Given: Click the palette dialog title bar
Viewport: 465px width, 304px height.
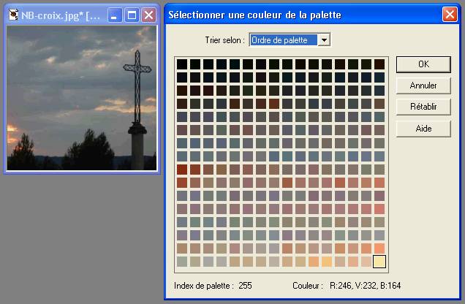Looking at the screenshot, I should tap(292, 15).
